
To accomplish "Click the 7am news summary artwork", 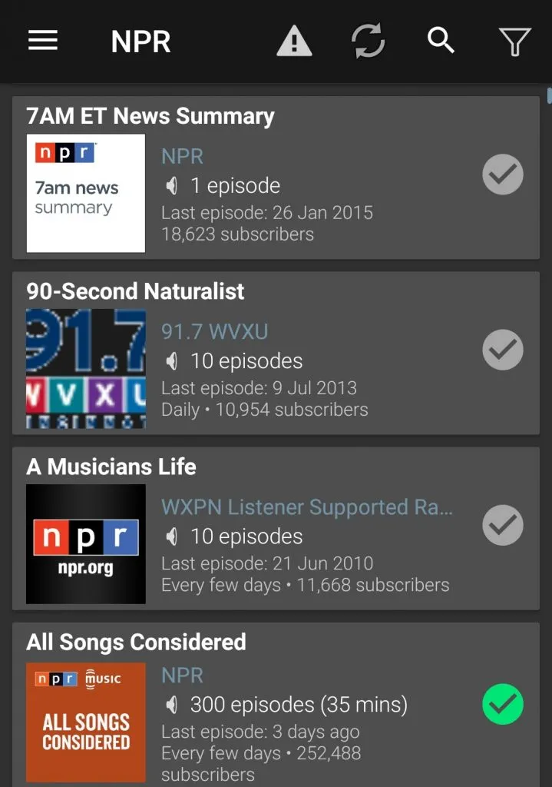I will (86, 193).
